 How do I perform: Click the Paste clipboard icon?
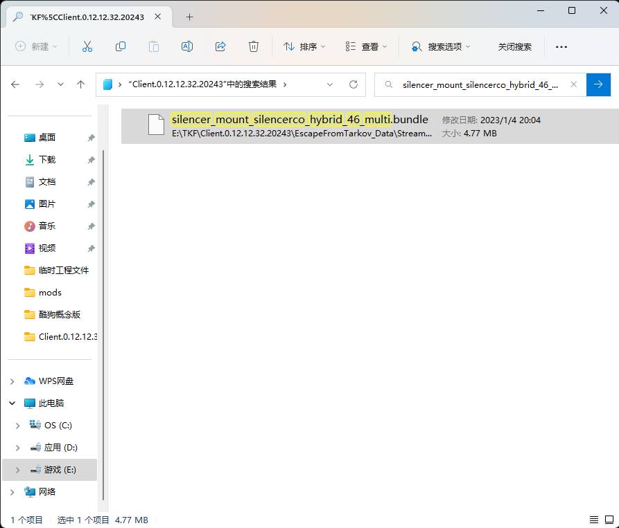(154, 46)
